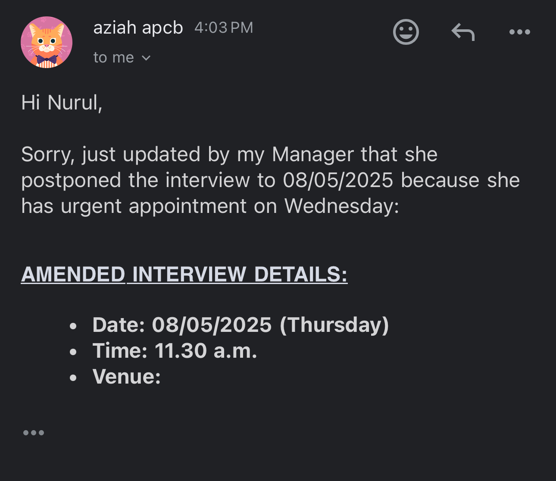Open the three-dot options beside reply
This screenshot has height=481, width=556.
click(519, 32)
